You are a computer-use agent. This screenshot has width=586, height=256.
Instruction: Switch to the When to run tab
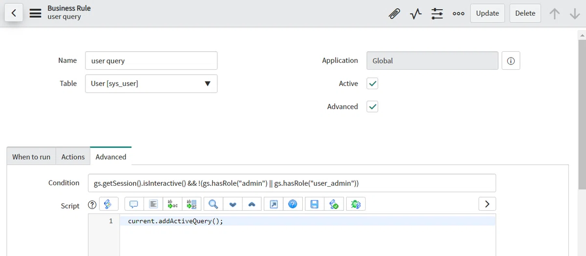pyautogui.click(x=31, y=157)
